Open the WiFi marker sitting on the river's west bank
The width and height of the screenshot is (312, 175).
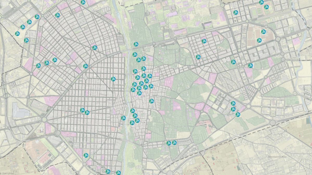(x=123, y=118)
